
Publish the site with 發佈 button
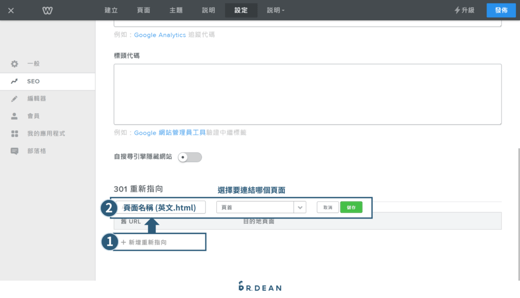pyautogui.click(x=501, y=10)
